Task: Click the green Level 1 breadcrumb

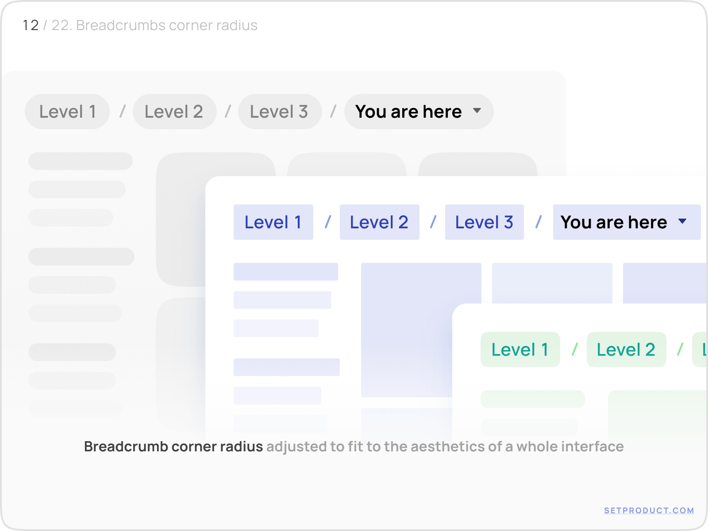Action: [x=520, y=350]
